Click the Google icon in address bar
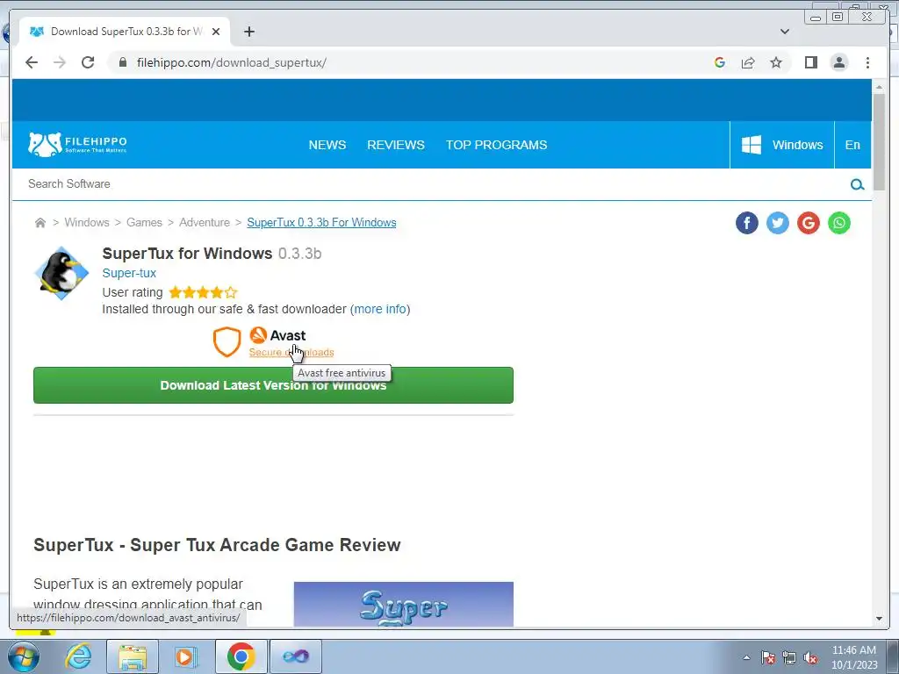Image resolution: width=899 pixels, height=674 pixels. [720, 62]
